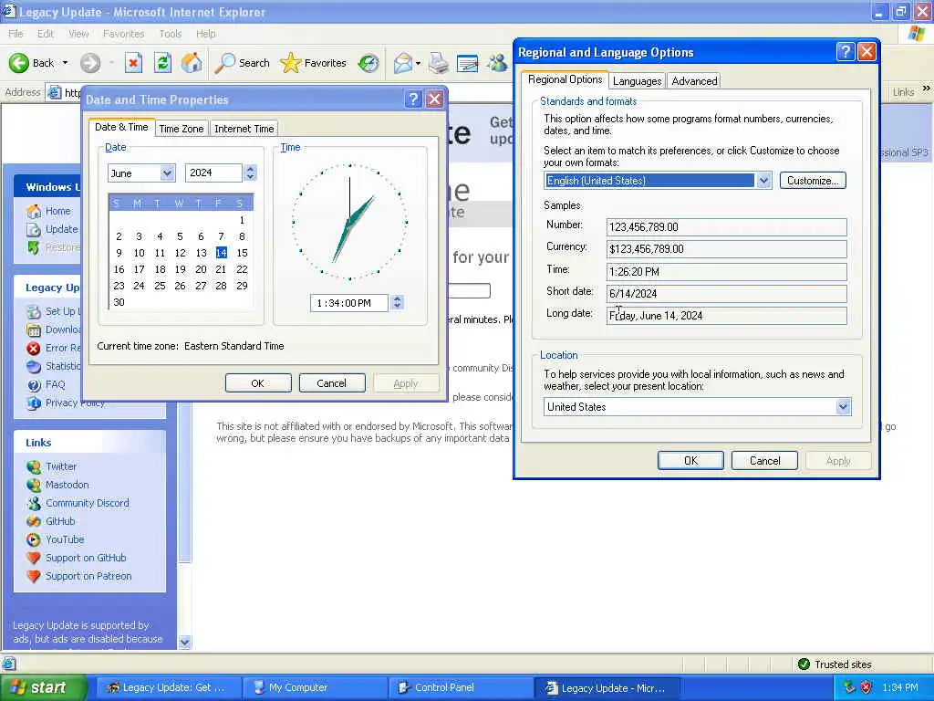Switch to My Computer taskbar button
The height and width of the screenshot is (701, 934).
click(315, 687)
